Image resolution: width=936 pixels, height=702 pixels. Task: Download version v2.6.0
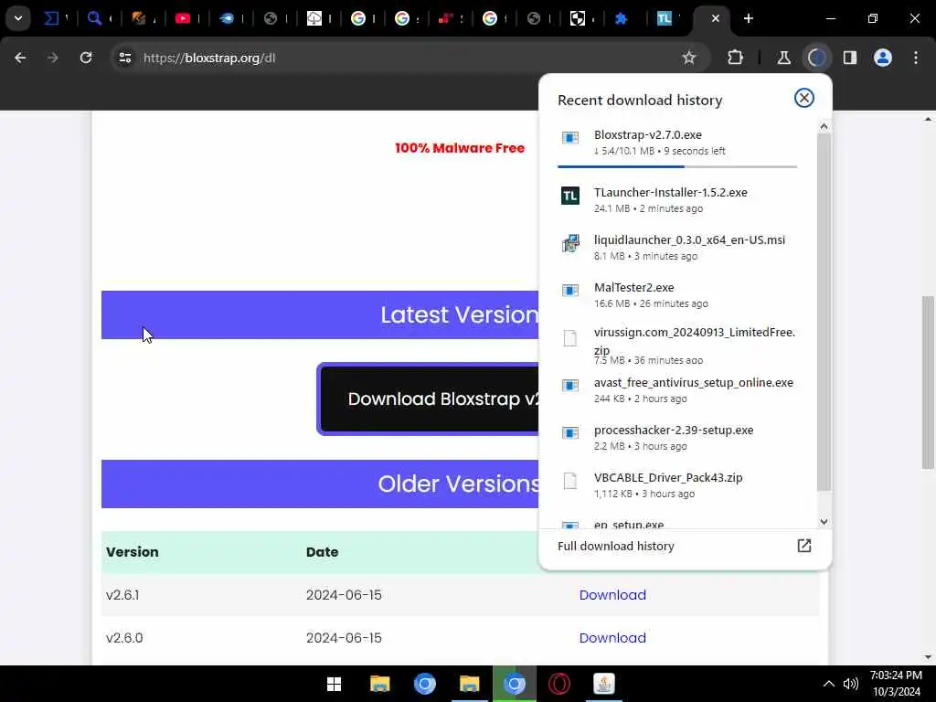tap(612, 637)
